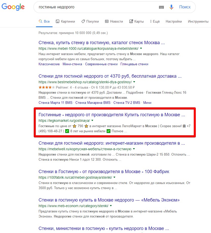Open the Стенка Макарена BMS sitelink
The height and width of the screenshot is (233, 211).
click(x=93, y=103)
